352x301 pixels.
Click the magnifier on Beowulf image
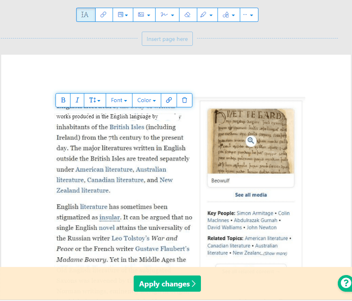(x=251, y=141)
